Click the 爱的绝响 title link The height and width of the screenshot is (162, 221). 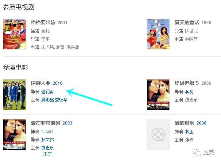pos(185,123)
